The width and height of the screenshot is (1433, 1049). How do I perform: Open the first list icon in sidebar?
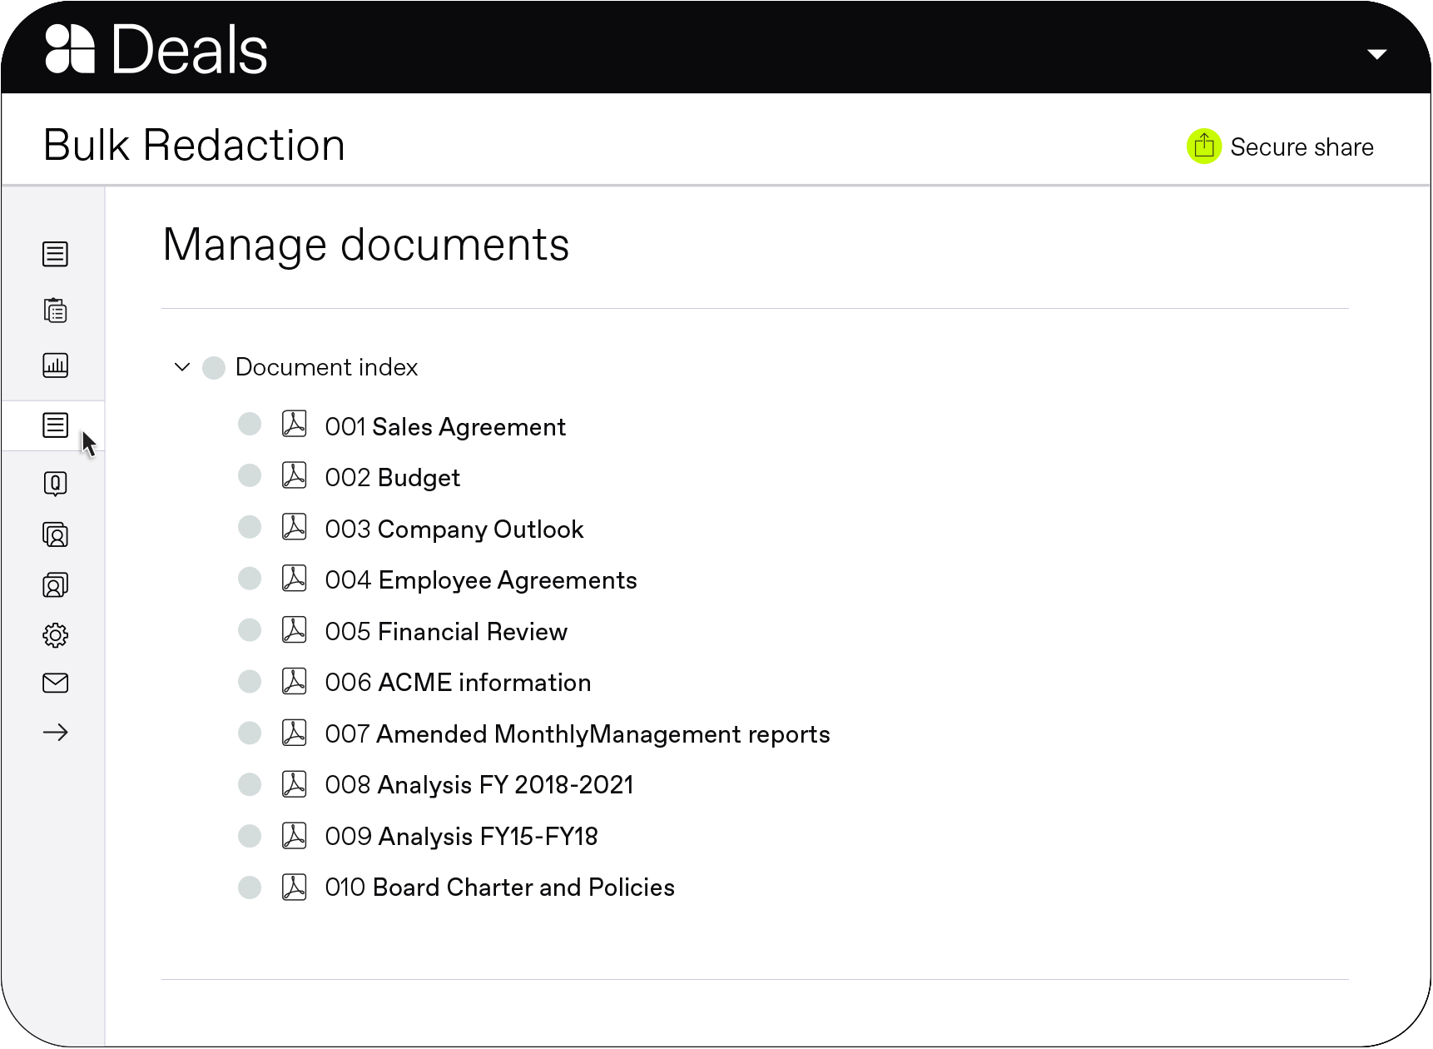55,254
